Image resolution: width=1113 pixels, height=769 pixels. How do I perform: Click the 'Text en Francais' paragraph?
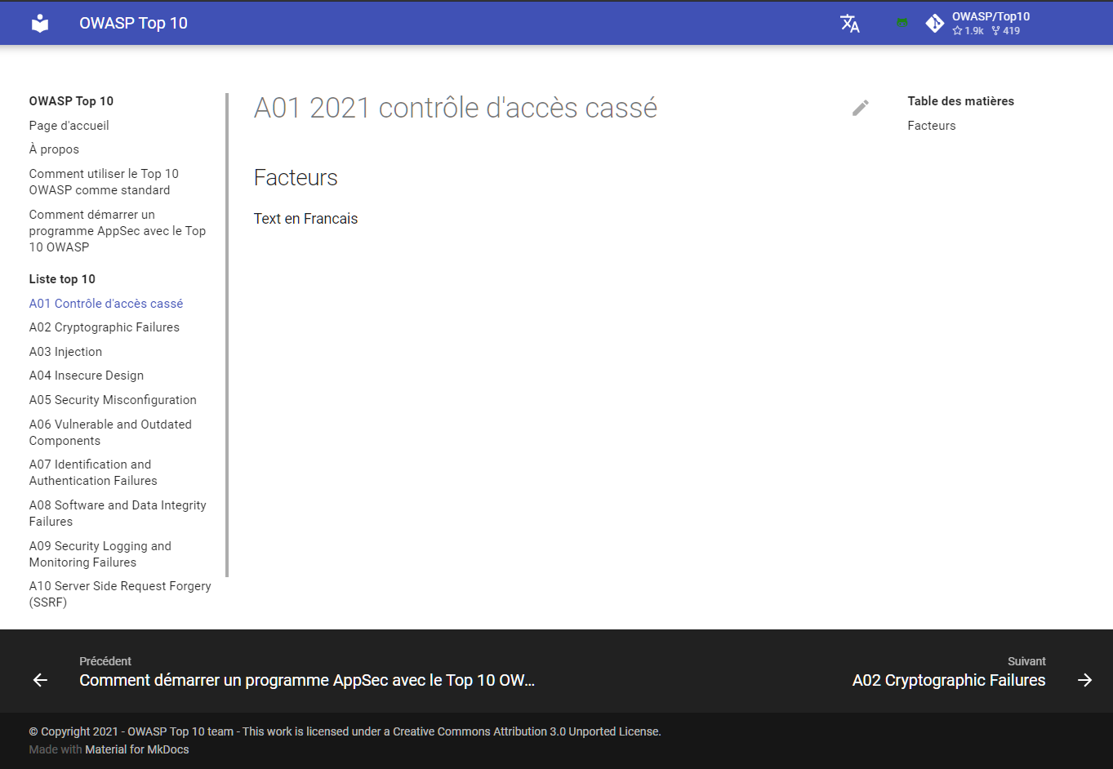305,219
